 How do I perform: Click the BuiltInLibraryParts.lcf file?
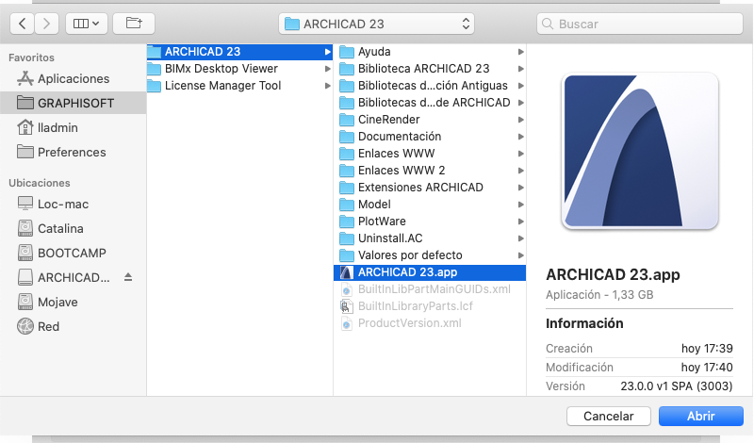click(430, 306)
